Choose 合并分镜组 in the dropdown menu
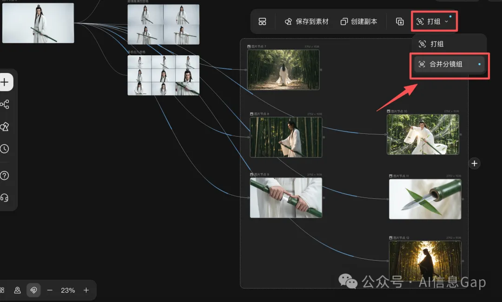 coord(449,64)
